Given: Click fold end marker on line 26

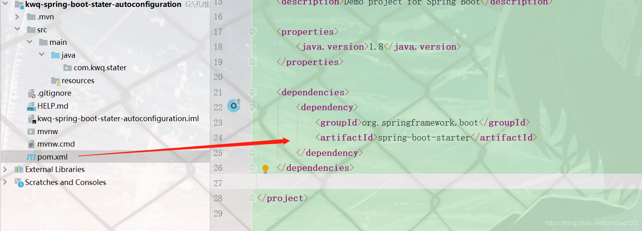Looking at the screenshot, I should (x=252, y=168).
